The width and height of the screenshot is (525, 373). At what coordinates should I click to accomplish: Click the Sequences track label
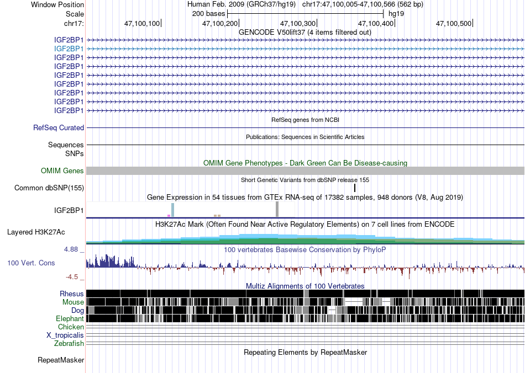tap(66, 145)
